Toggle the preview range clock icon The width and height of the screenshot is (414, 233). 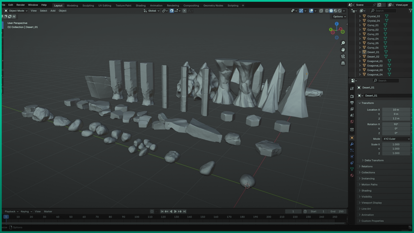point(305,211)
